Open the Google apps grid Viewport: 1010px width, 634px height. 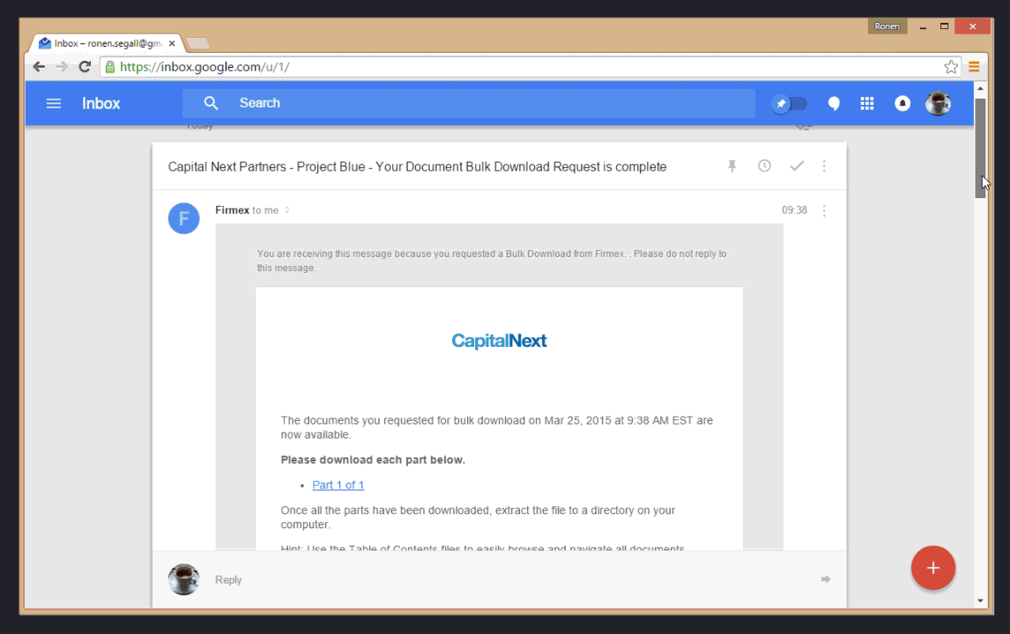click(x=867, y=104)
